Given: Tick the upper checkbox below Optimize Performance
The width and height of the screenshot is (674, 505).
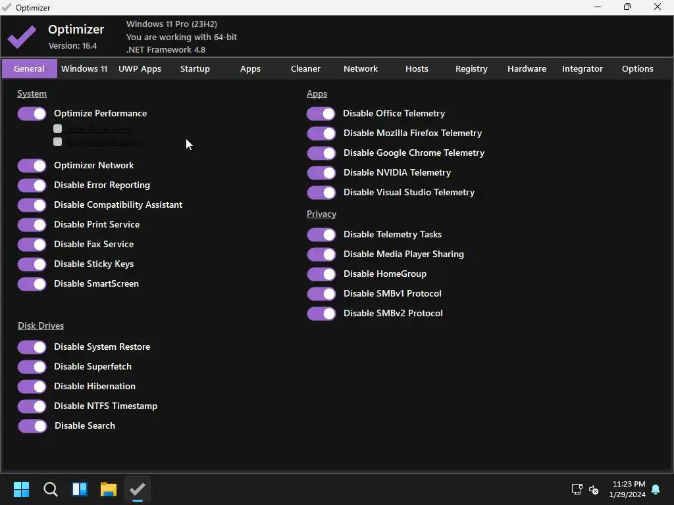Looking at the screenshot, I should coord(58,129).
